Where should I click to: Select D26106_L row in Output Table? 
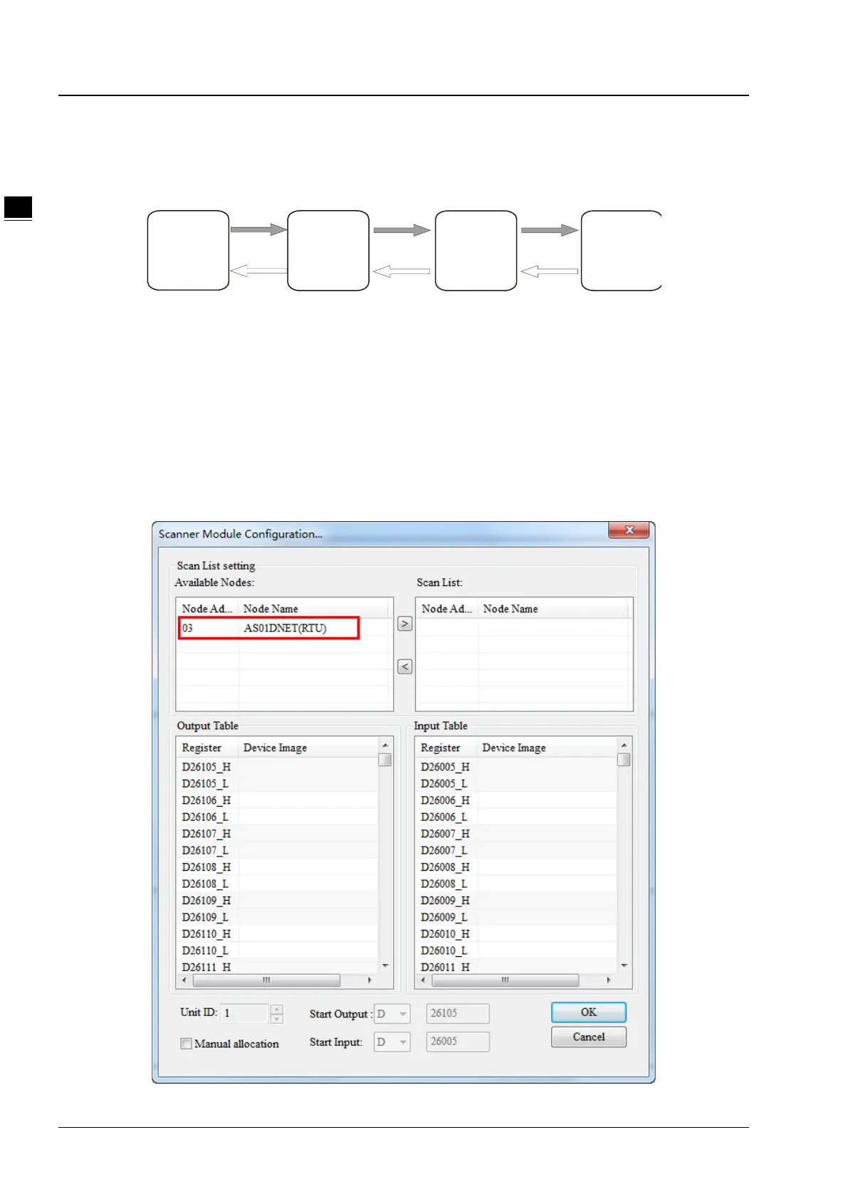pyautogui.click(x=278, y=817)
